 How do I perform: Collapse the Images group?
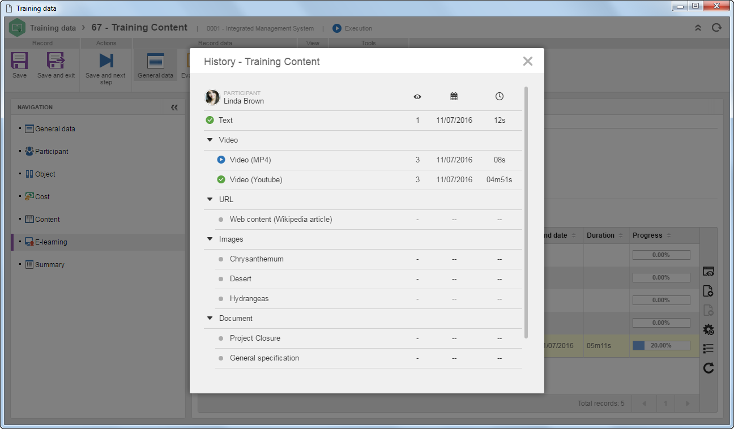(210, 239)
